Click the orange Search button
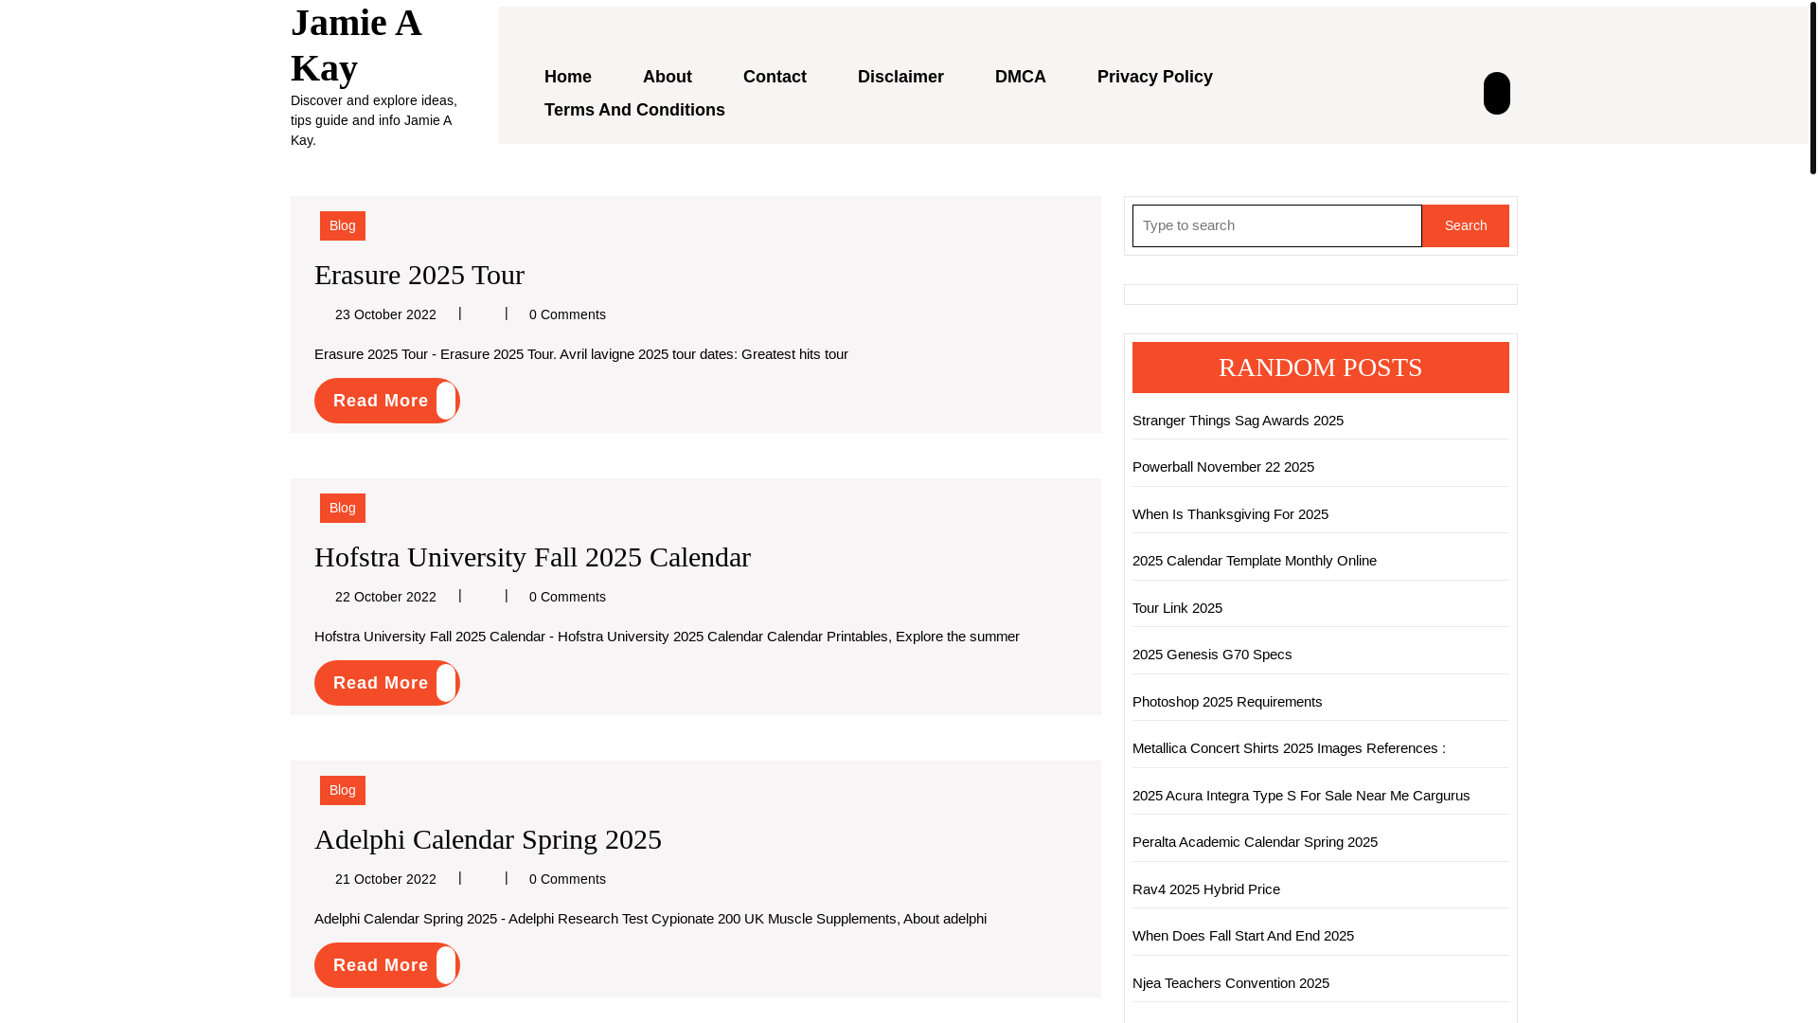 (1465, 225)
